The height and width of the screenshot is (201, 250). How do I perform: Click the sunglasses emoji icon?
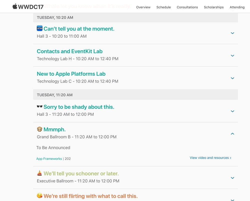pyautogui.click(x=39, y=107)
